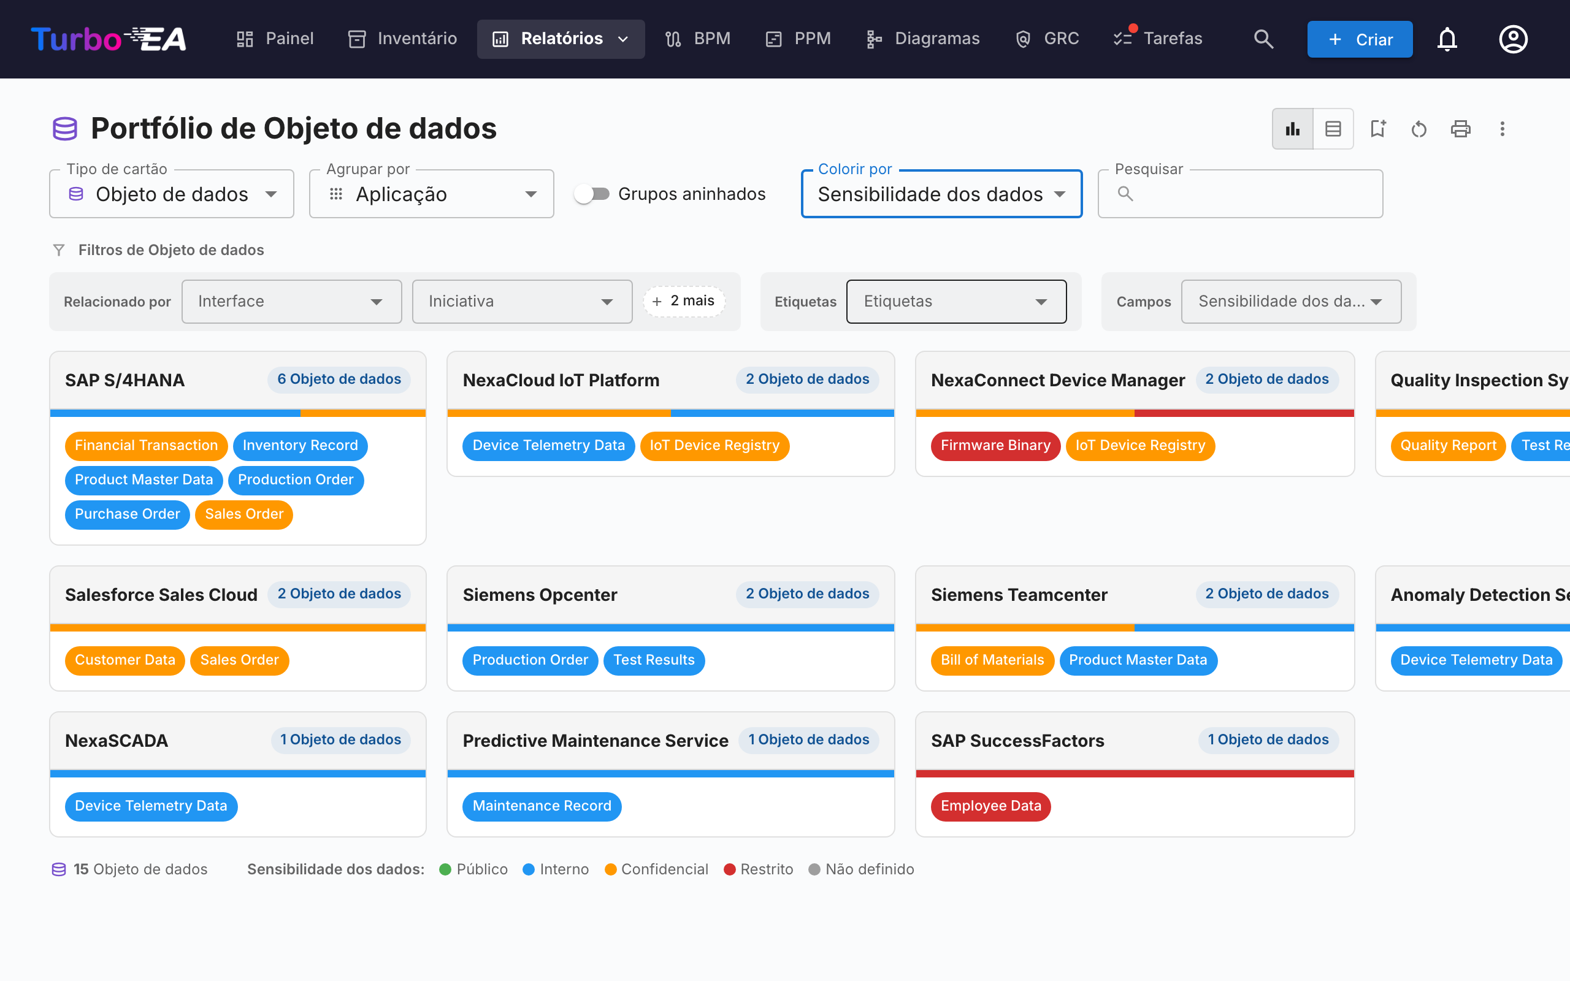Print the report via printer icon
Screen dimensions: 1570x981
click(1460, 129)
